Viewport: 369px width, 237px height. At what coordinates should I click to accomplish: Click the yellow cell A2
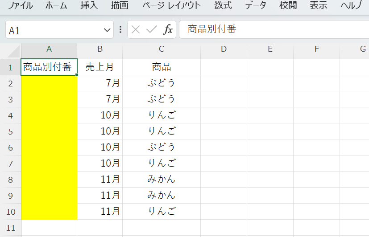click(49, 83)
